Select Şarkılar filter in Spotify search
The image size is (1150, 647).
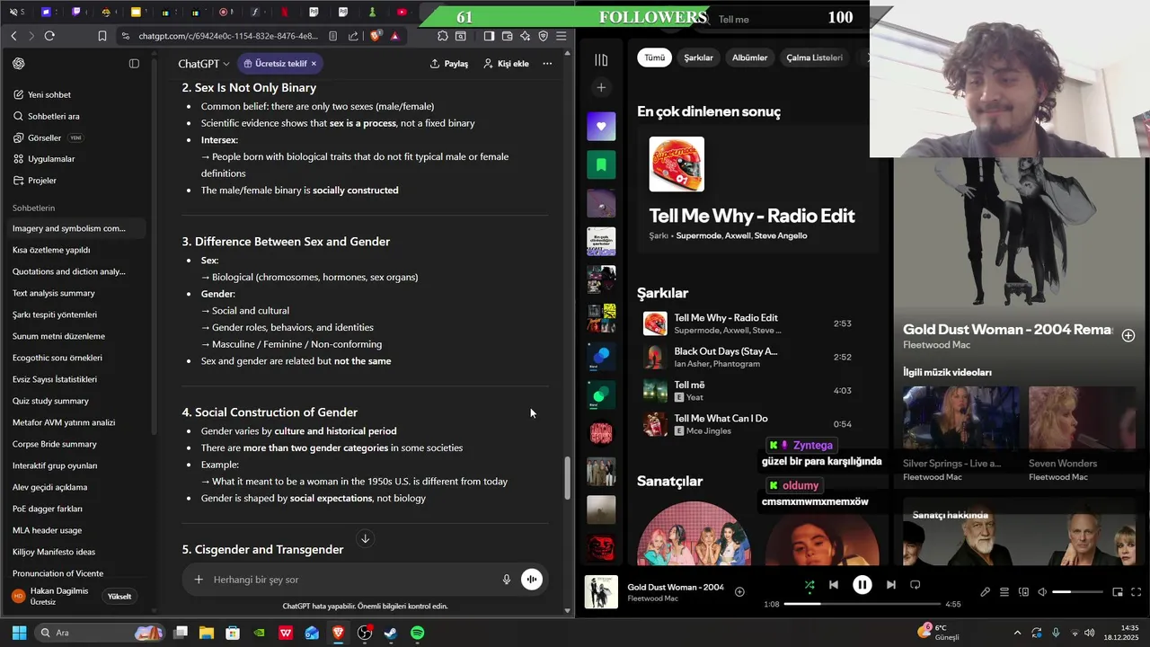tap(698, 58)
